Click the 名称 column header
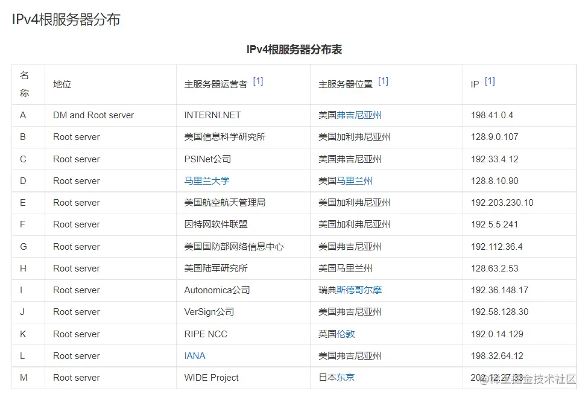This screenshot has height=397, width=588. click(28, 84)
